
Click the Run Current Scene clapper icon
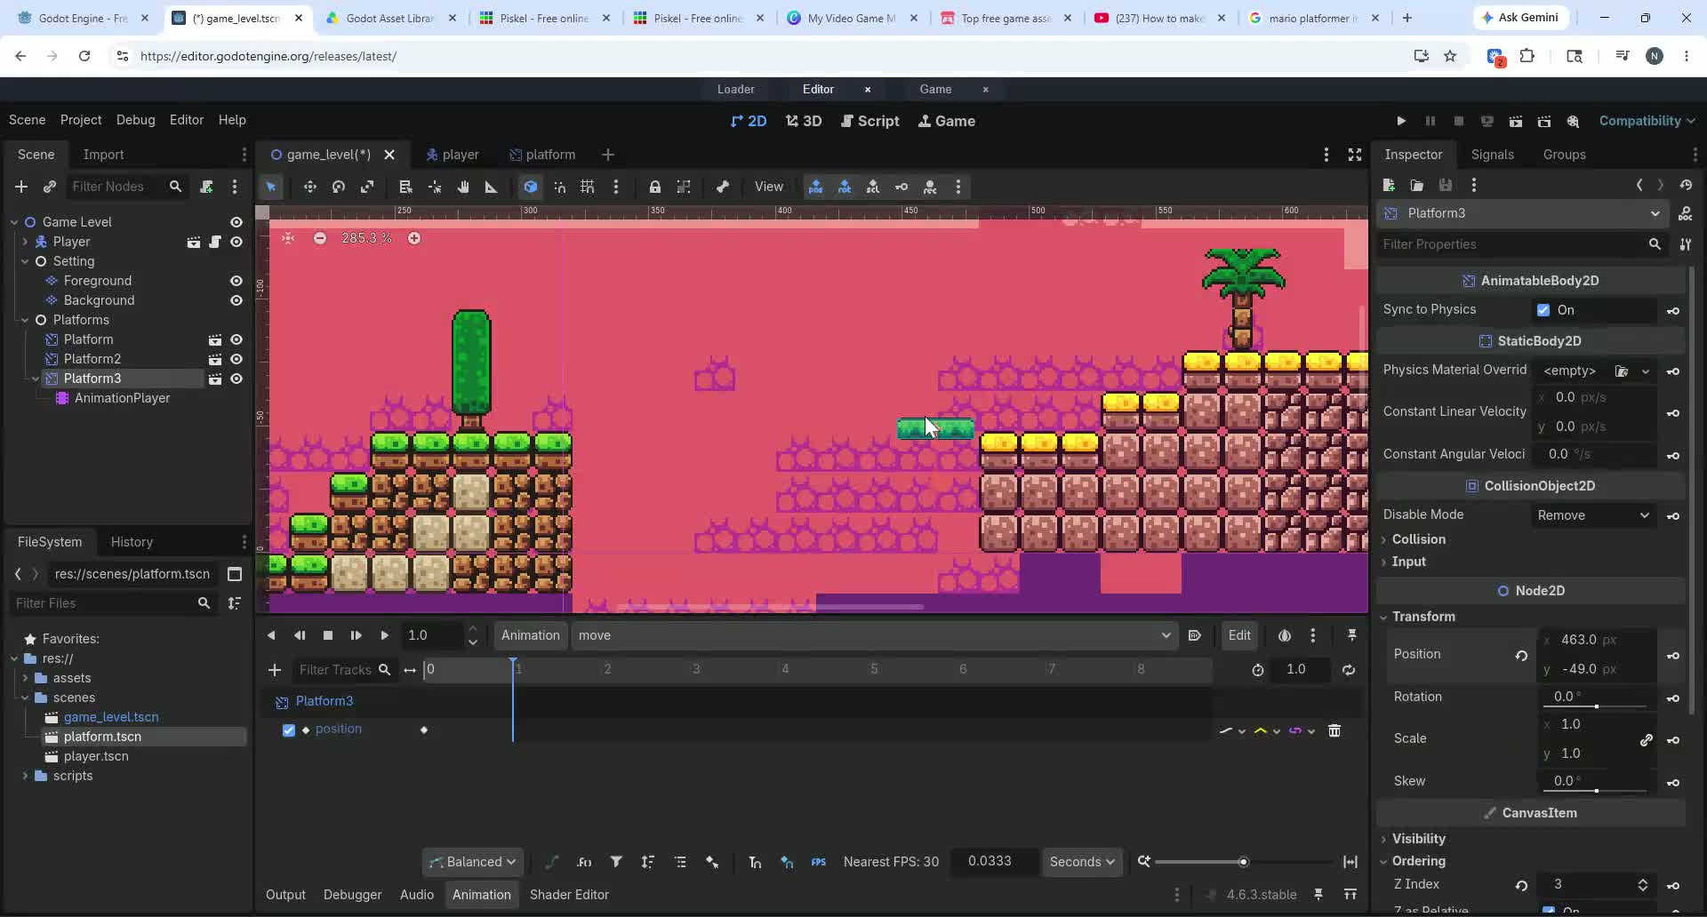(1516, 121)
